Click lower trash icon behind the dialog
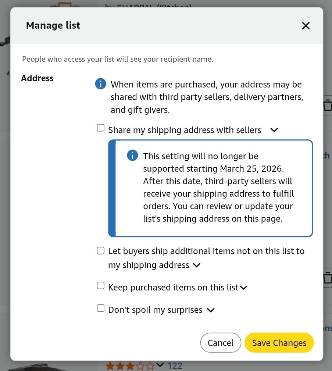The image size is (332, 371). [328, 278]
